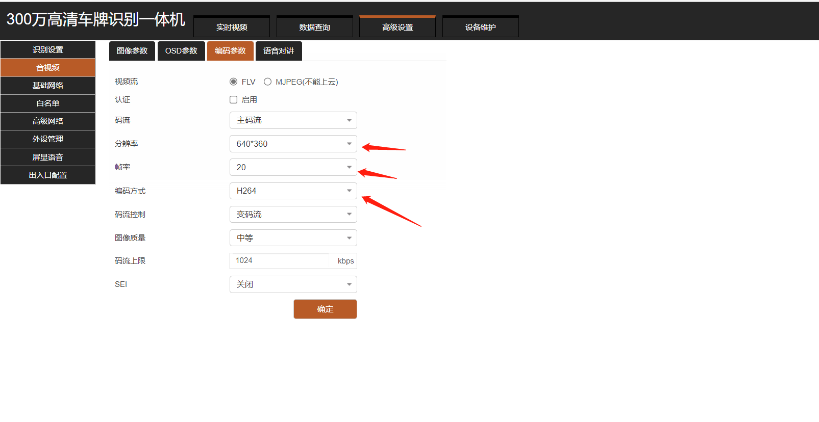Switch to the OSD参数 sub-tab
This screenshot has width=819, height=422.
(x=181, y=51)
